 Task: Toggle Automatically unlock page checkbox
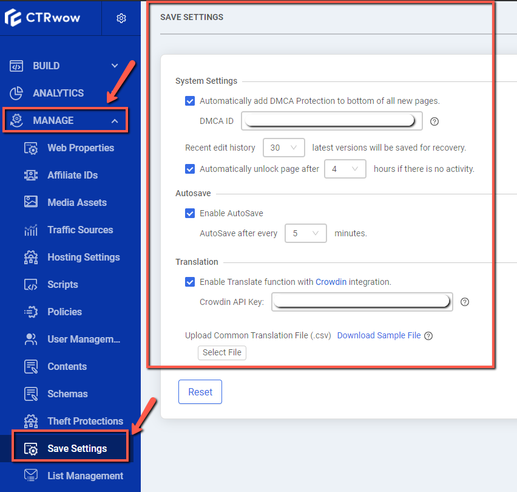190,169
